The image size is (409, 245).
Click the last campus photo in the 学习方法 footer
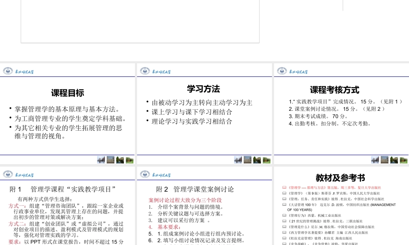[x=267, y=160]
